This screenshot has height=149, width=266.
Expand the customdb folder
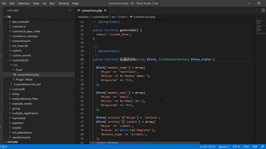[x=10, y=89]
